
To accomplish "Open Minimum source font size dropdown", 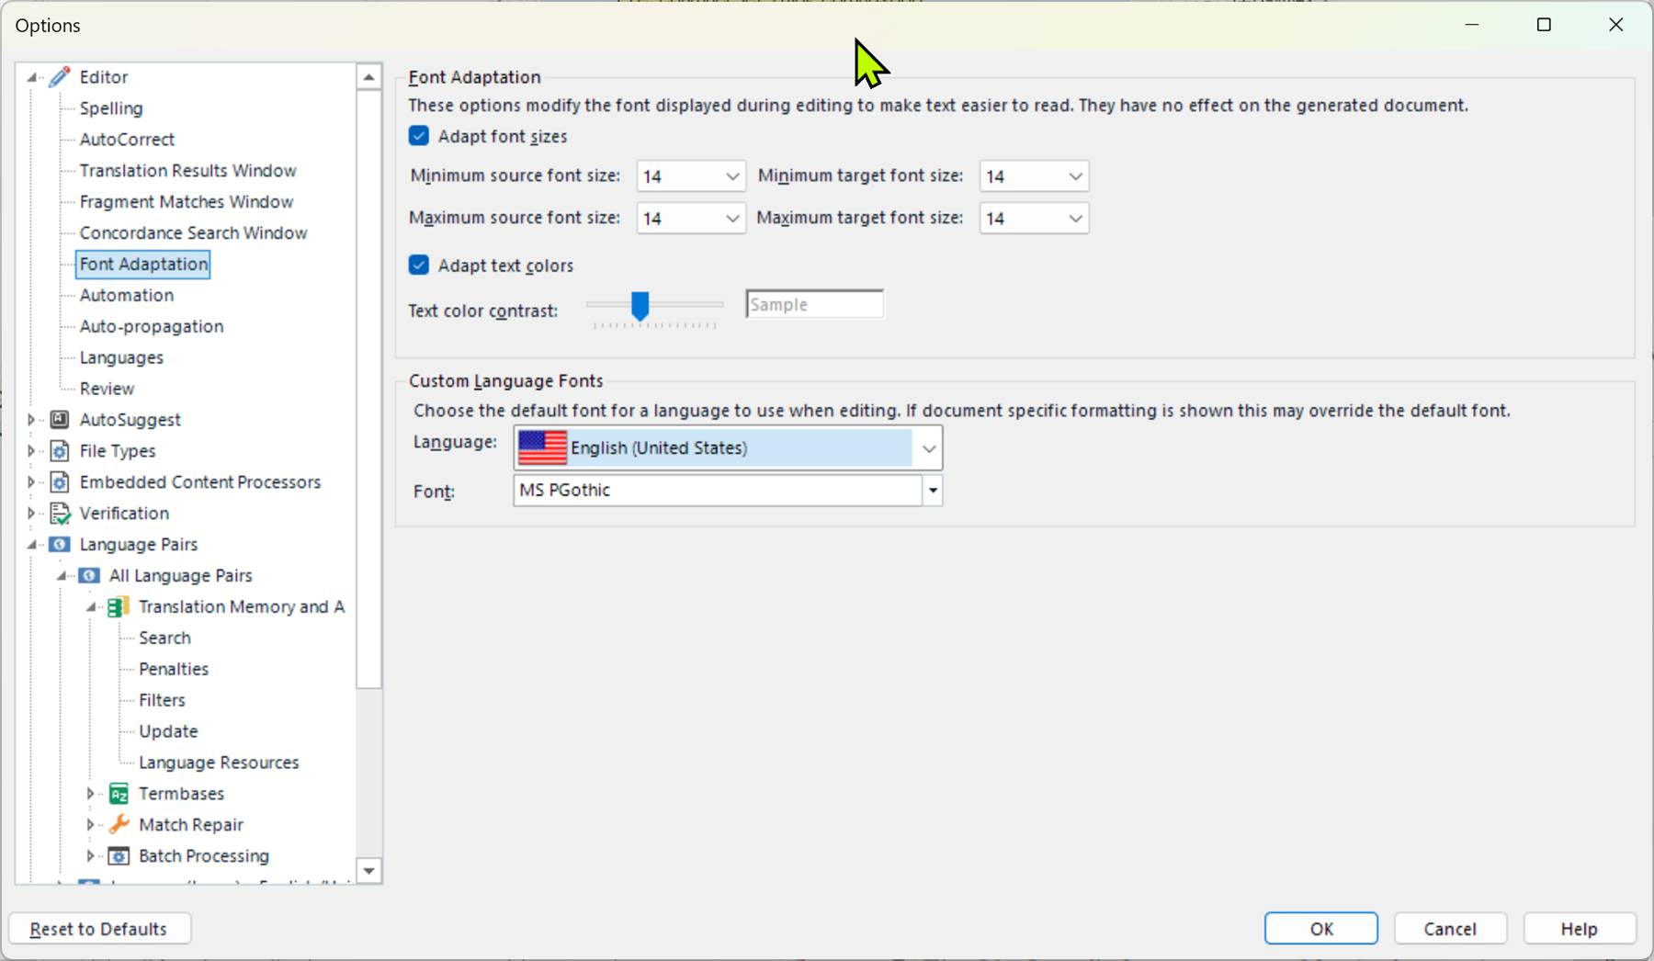I will [732, 176].
